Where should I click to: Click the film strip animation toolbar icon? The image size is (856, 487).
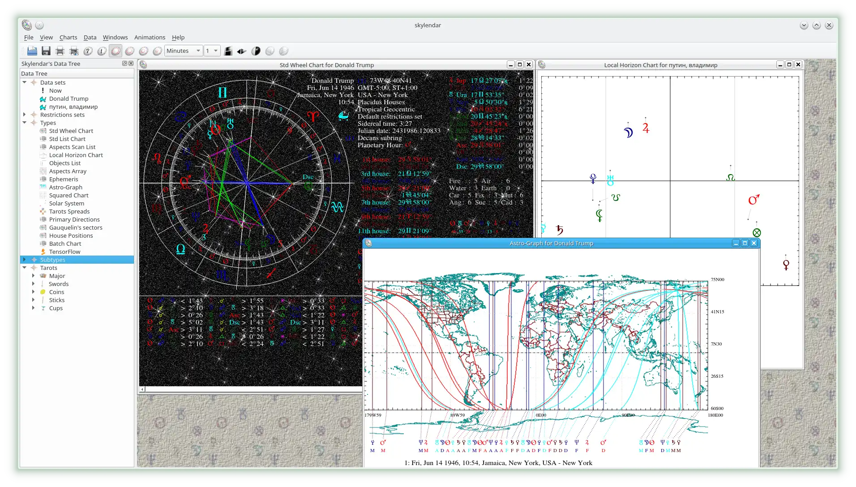228,51
